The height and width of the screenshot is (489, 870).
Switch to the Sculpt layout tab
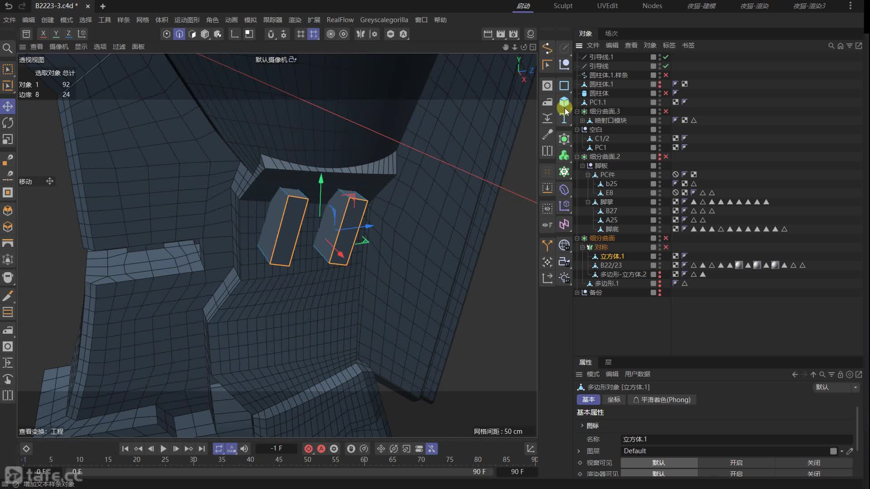(x=563, y=6)
